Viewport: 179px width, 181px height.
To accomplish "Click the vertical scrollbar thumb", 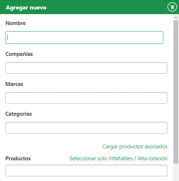I will tap(176, 92).
